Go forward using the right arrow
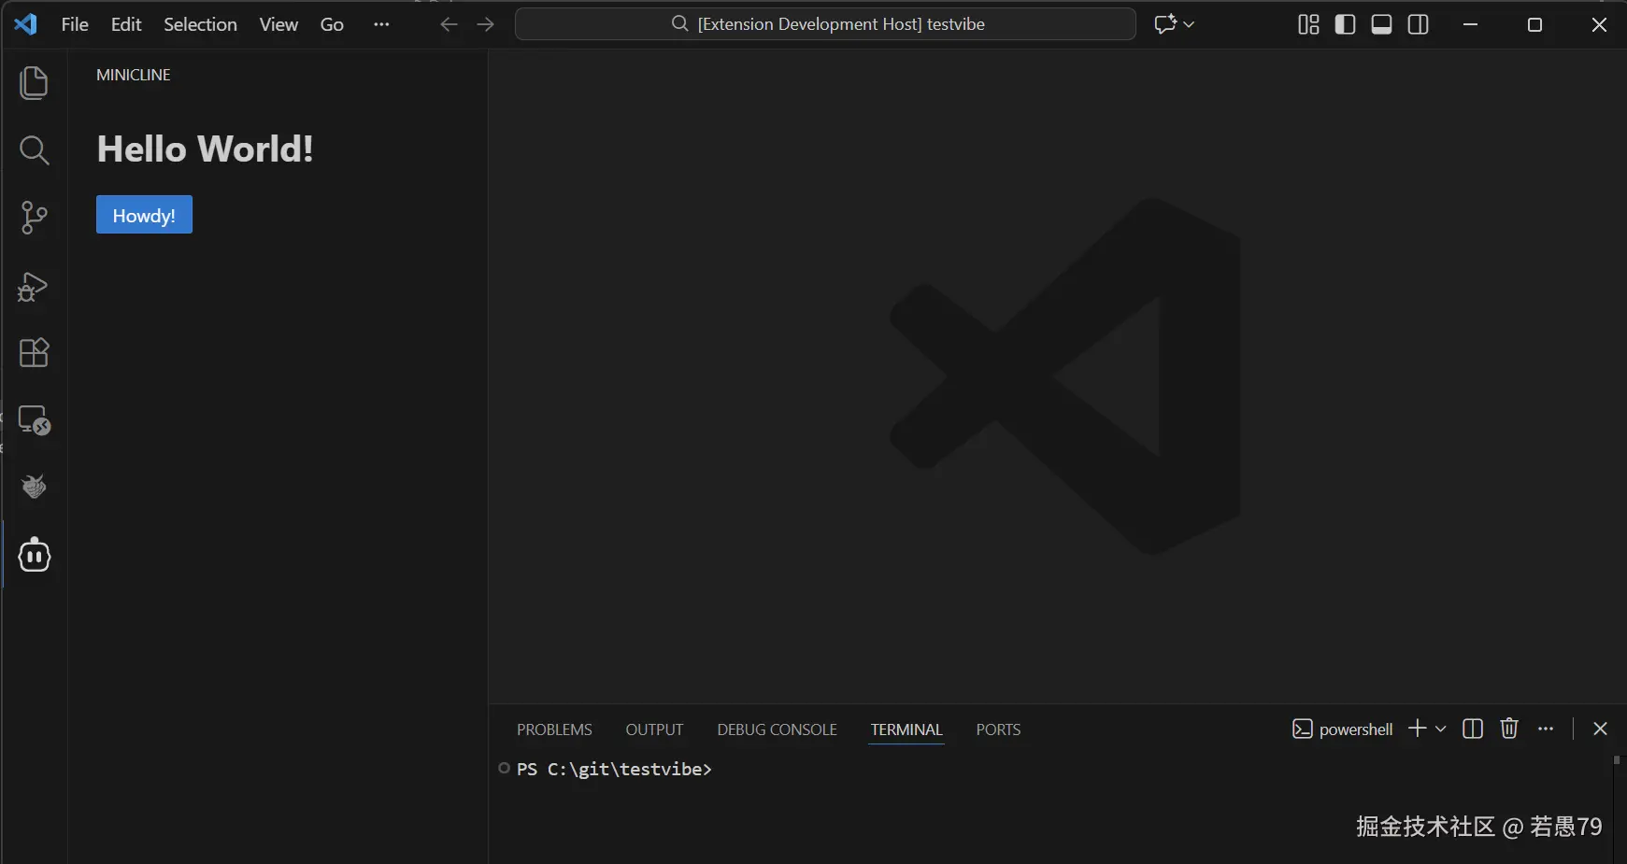 (485, 24)
